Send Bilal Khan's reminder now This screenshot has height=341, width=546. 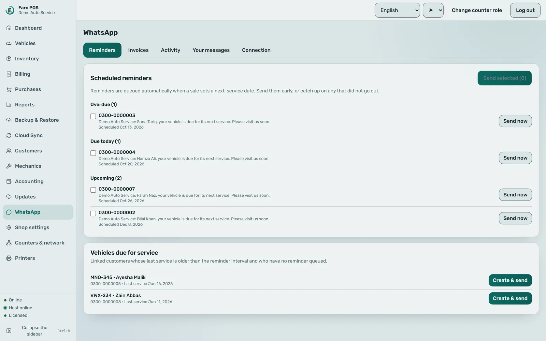[x=515, y=218]
